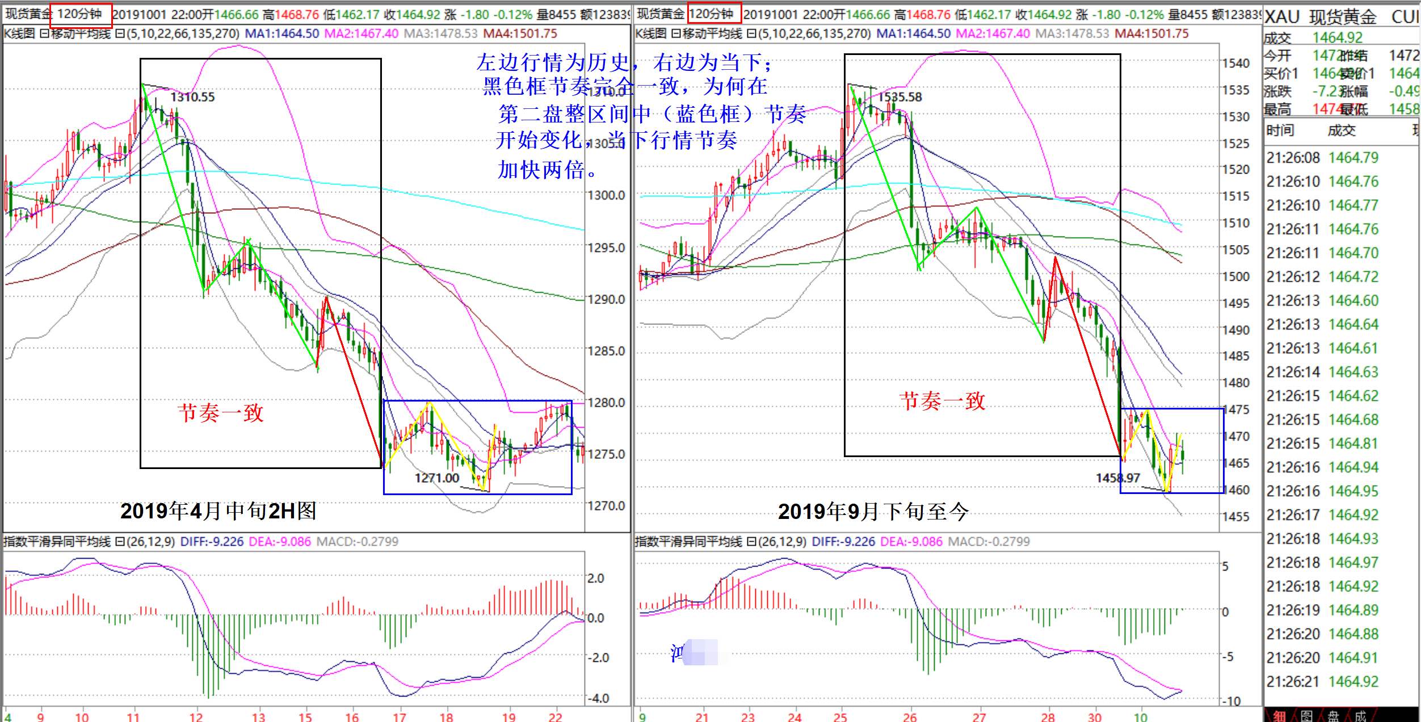
Task: Click the 现货黄金 title of right chart
Action: click(x=661, y=15)
